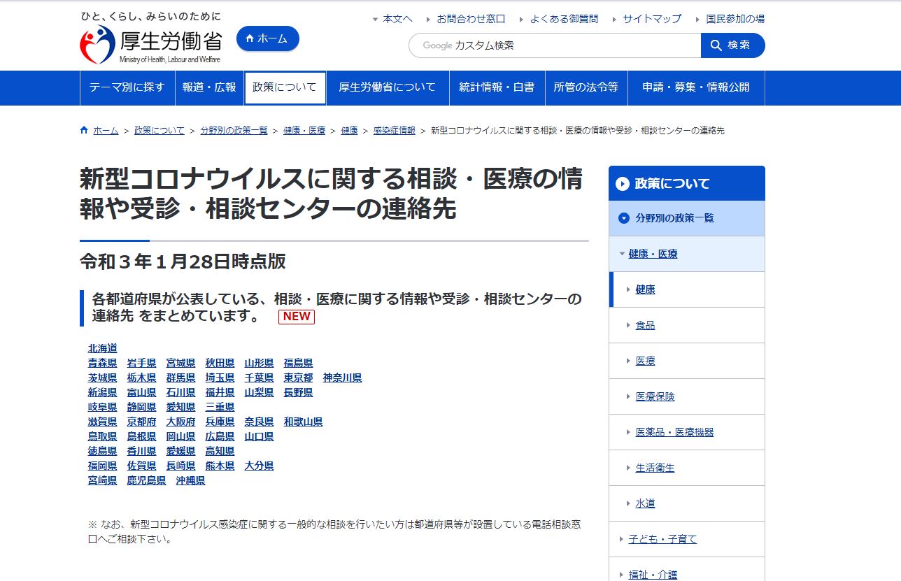Collapse 分野別の政策一覧 chevron in sidebar
This screenshot has width=901, height=581.
tap(624, 218)
